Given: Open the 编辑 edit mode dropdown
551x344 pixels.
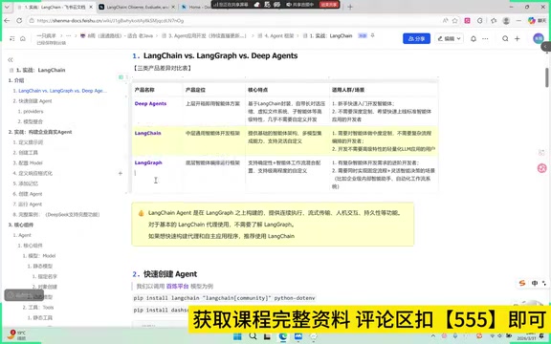Looking at the screenshot, I should 449,38.
